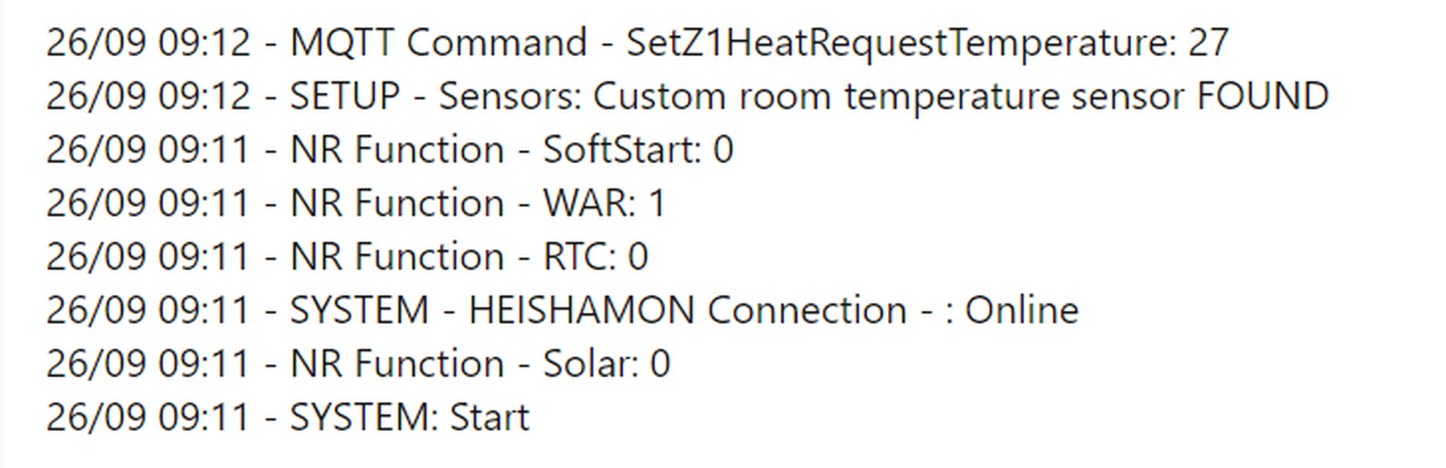
Task: Click the word FOUND in the Sensors line
Action: (1262, 96)
